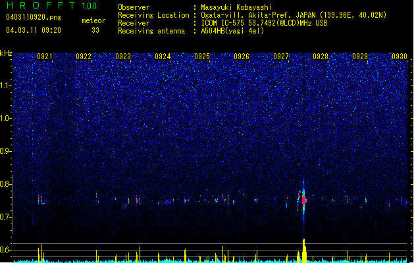The image size is (414, 263).
Task: Click the kHz axis unit label
Action: coord(6,53)
